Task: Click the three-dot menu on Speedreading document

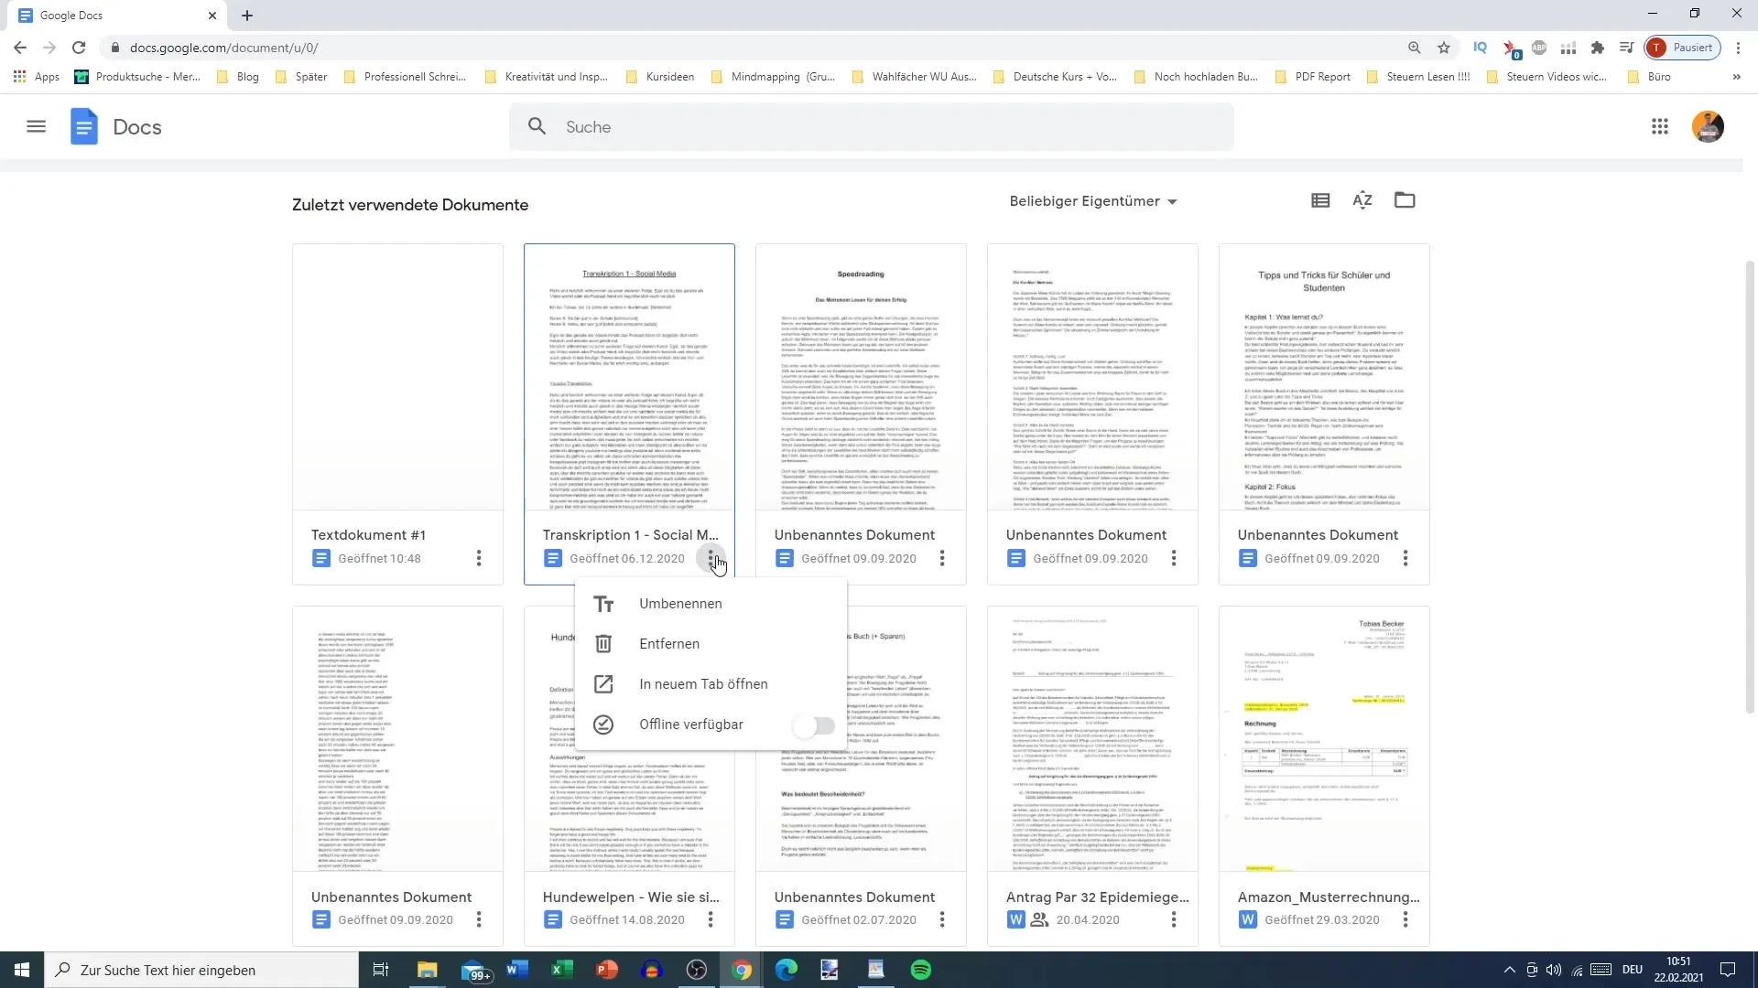Action: tap(942, 559)
